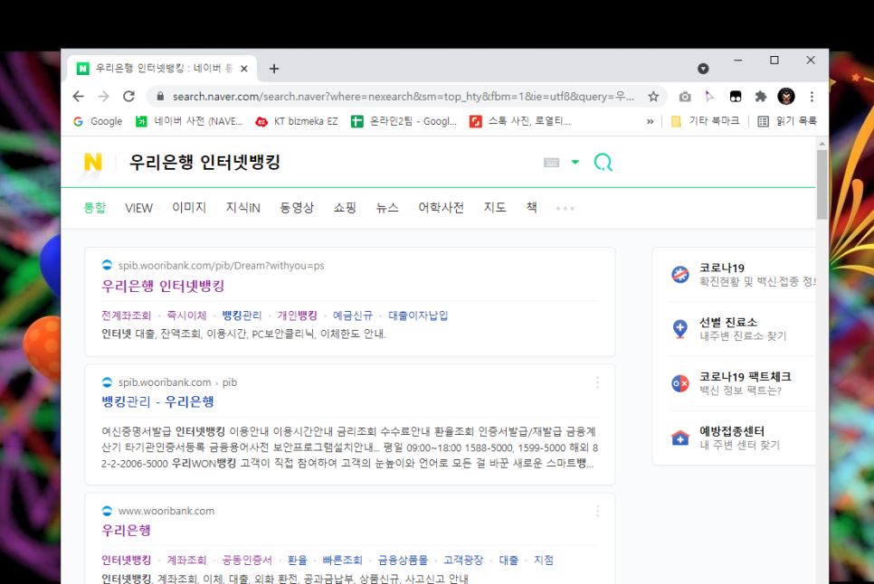The width and height of the screenshot is (874, 584).
Task: Select the VIEW search tab
Action: pos(138,208)
